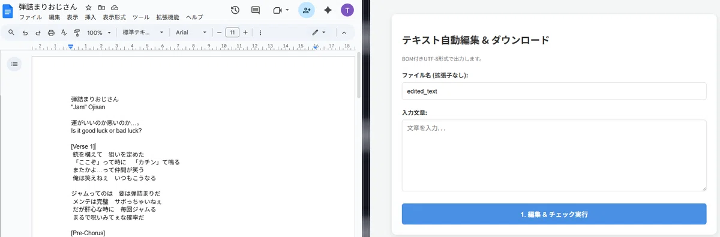
Task: Open version history clock icon
Action: 235,10
